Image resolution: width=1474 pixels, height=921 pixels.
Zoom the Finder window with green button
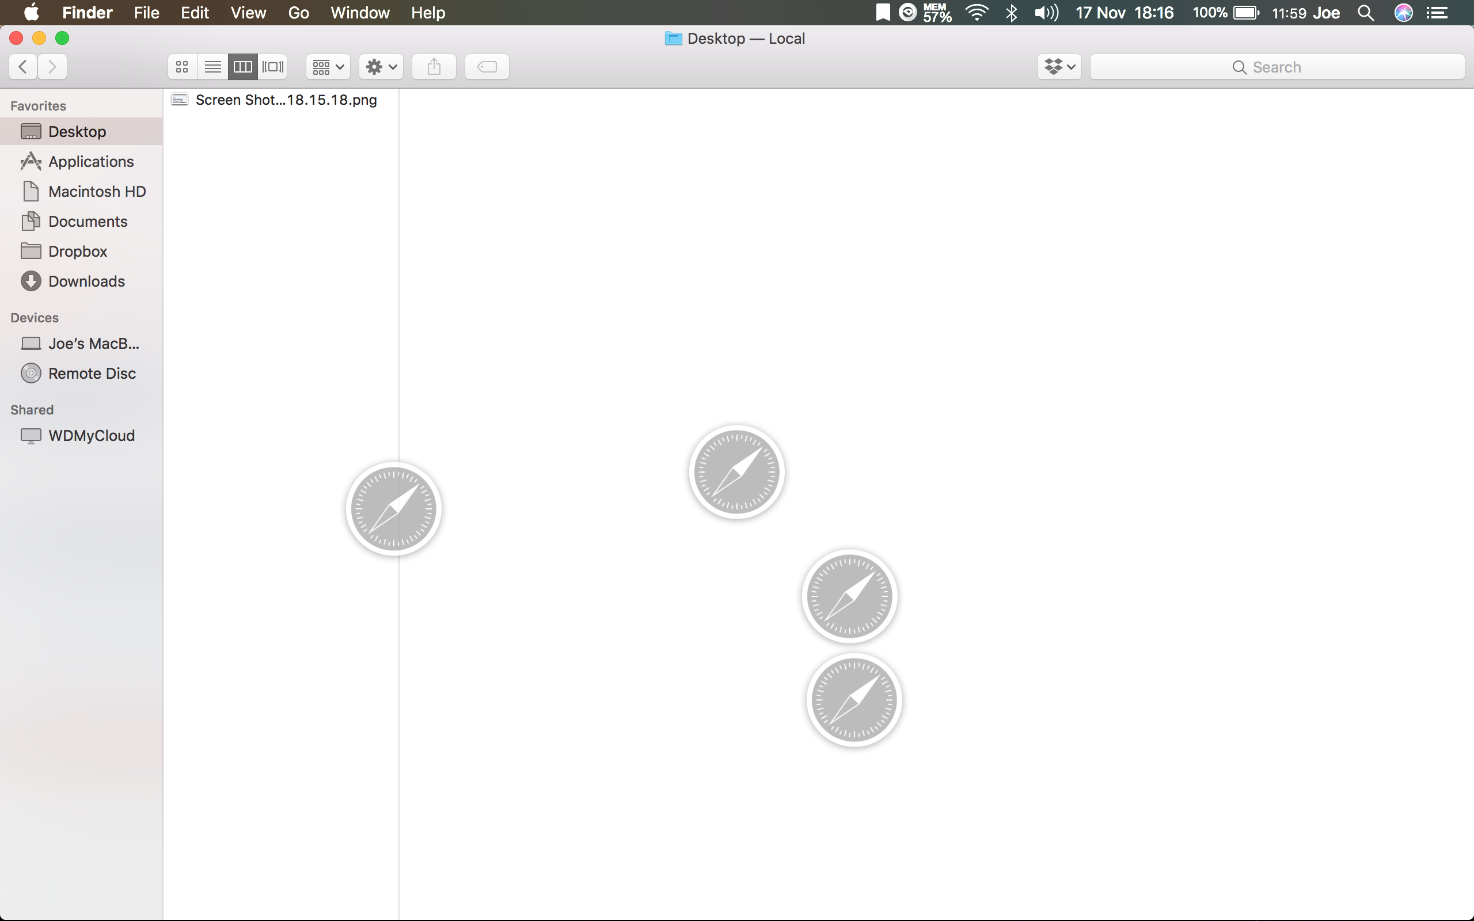coord(62,39)
